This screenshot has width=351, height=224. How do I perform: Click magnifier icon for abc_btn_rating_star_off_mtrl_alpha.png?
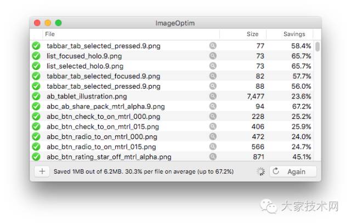click(213, 157)
